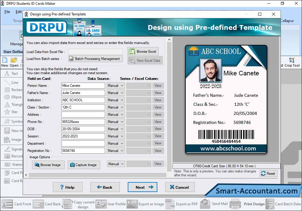Click the ID card preview thumbnail
Viewport: 302px width, 211px height.
click(226, 99)
